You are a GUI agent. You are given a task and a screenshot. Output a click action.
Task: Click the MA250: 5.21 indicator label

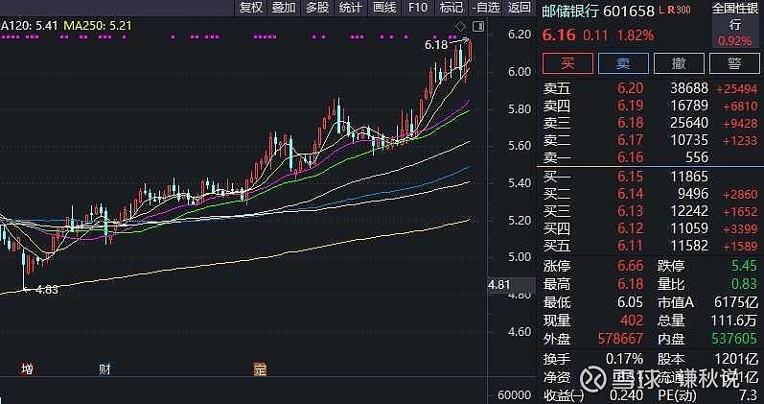coord(98,25)
